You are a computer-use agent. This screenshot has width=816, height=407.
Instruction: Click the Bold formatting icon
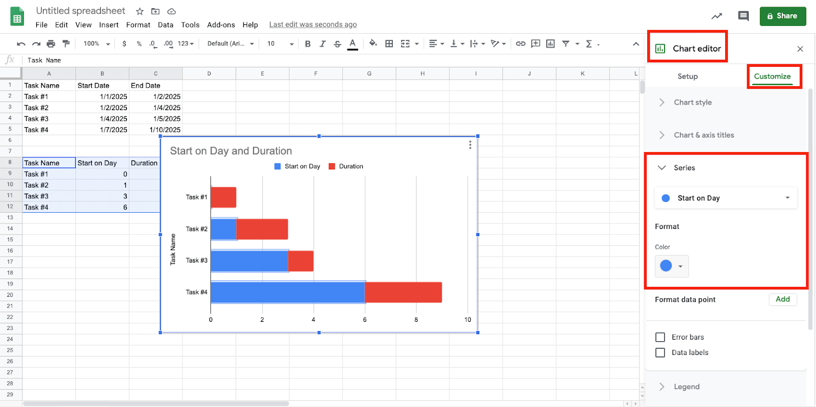pyautogui.click(x=308, y=44)
